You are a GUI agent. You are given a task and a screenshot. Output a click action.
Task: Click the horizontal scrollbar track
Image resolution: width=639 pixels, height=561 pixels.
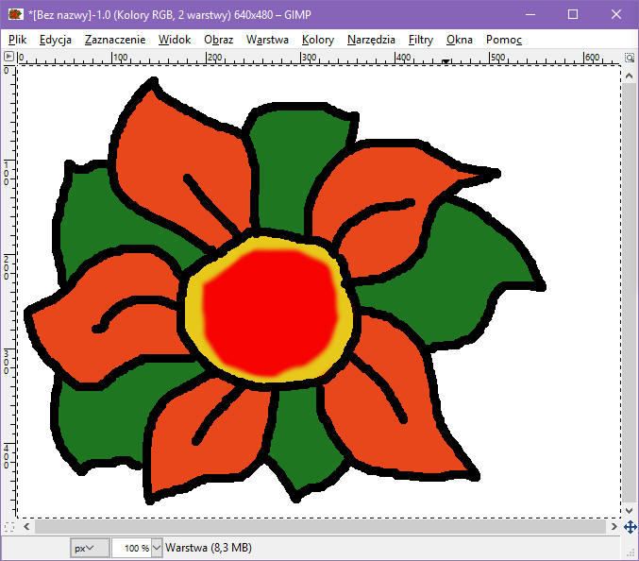(x=319, y=526)
